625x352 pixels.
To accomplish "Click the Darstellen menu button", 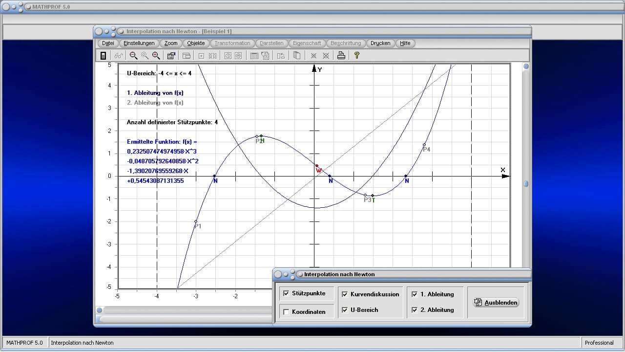I will (x=271, y=43).
